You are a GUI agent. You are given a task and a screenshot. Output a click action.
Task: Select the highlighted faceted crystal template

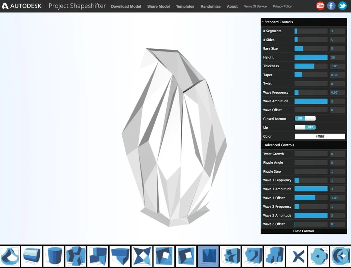pyautogui.click(x=208, y=256)
